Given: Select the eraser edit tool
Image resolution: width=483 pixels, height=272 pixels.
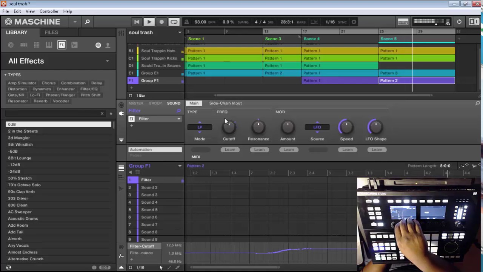Looking at the screenshot, I should click(177, 267).
